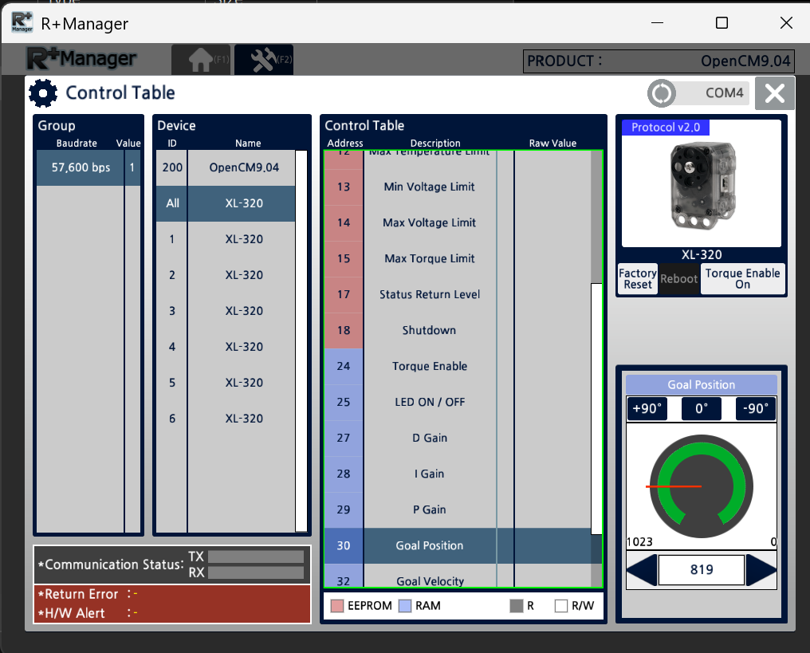The width and height of the screenshot is (810, 653).
Task: Click the Torque Enable On button
Action: tap(743, 279)
